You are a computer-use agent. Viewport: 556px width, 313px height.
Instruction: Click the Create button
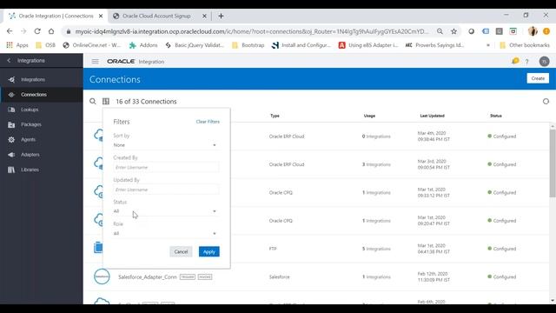(538, 78)
